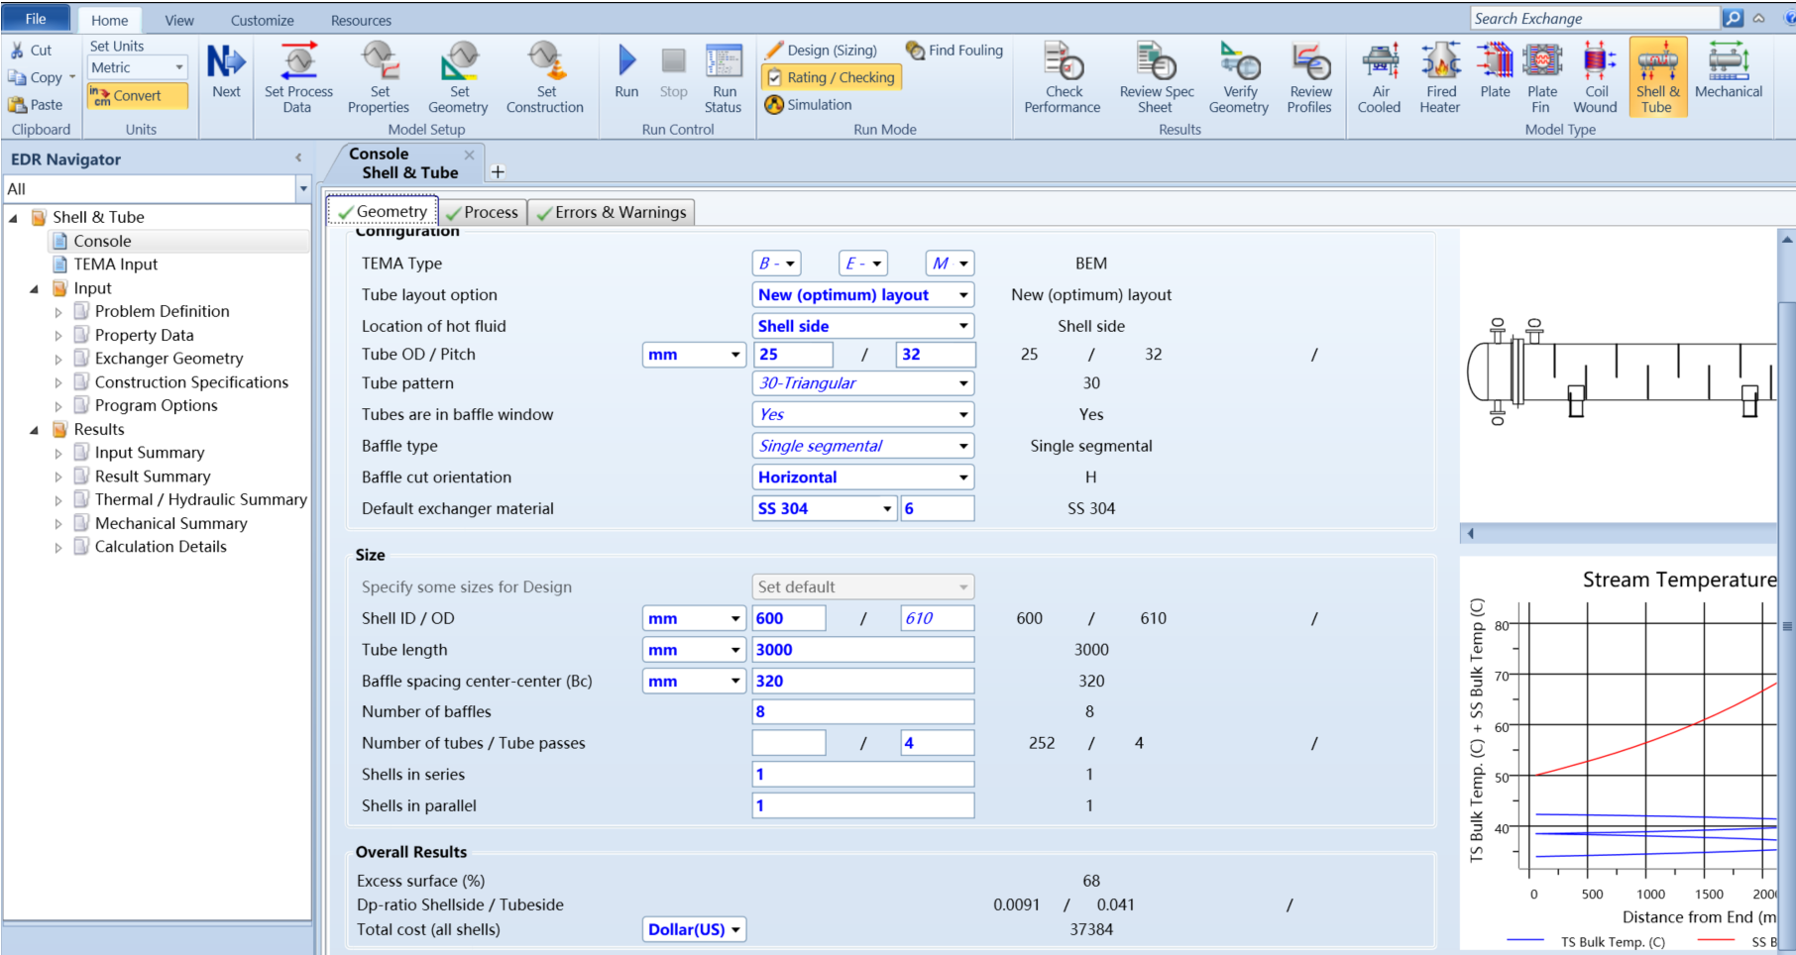Screen dimensions: 1796x955
Task: Open the Set Geometry tool
Action: (x=458, y=77)
